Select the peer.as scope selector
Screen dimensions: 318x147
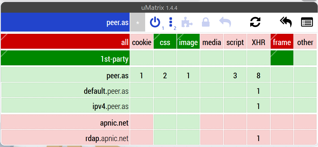65,22
